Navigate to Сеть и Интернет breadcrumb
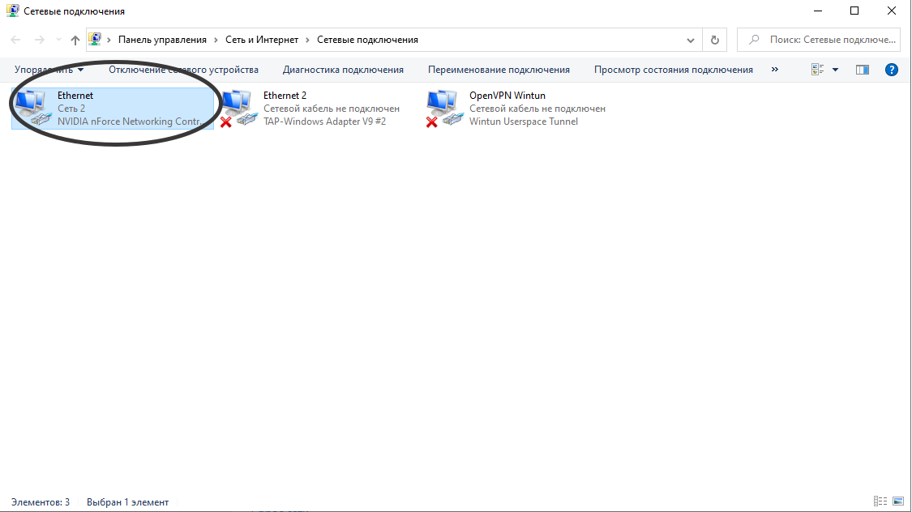 (x=262, y=40)
